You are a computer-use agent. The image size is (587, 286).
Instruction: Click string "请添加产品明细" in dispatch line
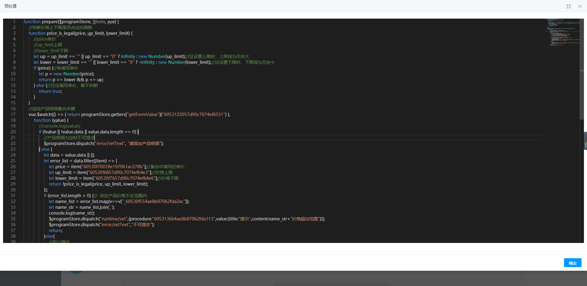[145, 143]
